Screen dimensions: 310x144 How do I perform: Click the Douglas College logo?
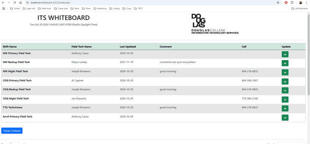point(215,24)
